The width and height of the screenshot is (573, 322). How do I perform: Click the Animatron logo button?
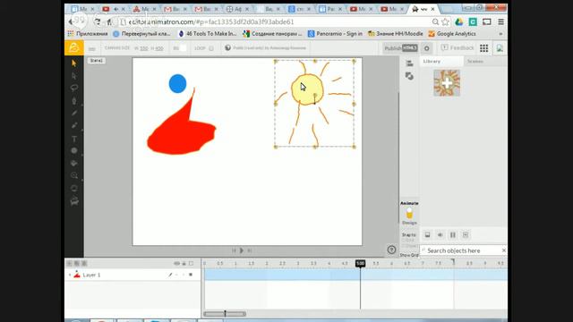tap(73, 47)
